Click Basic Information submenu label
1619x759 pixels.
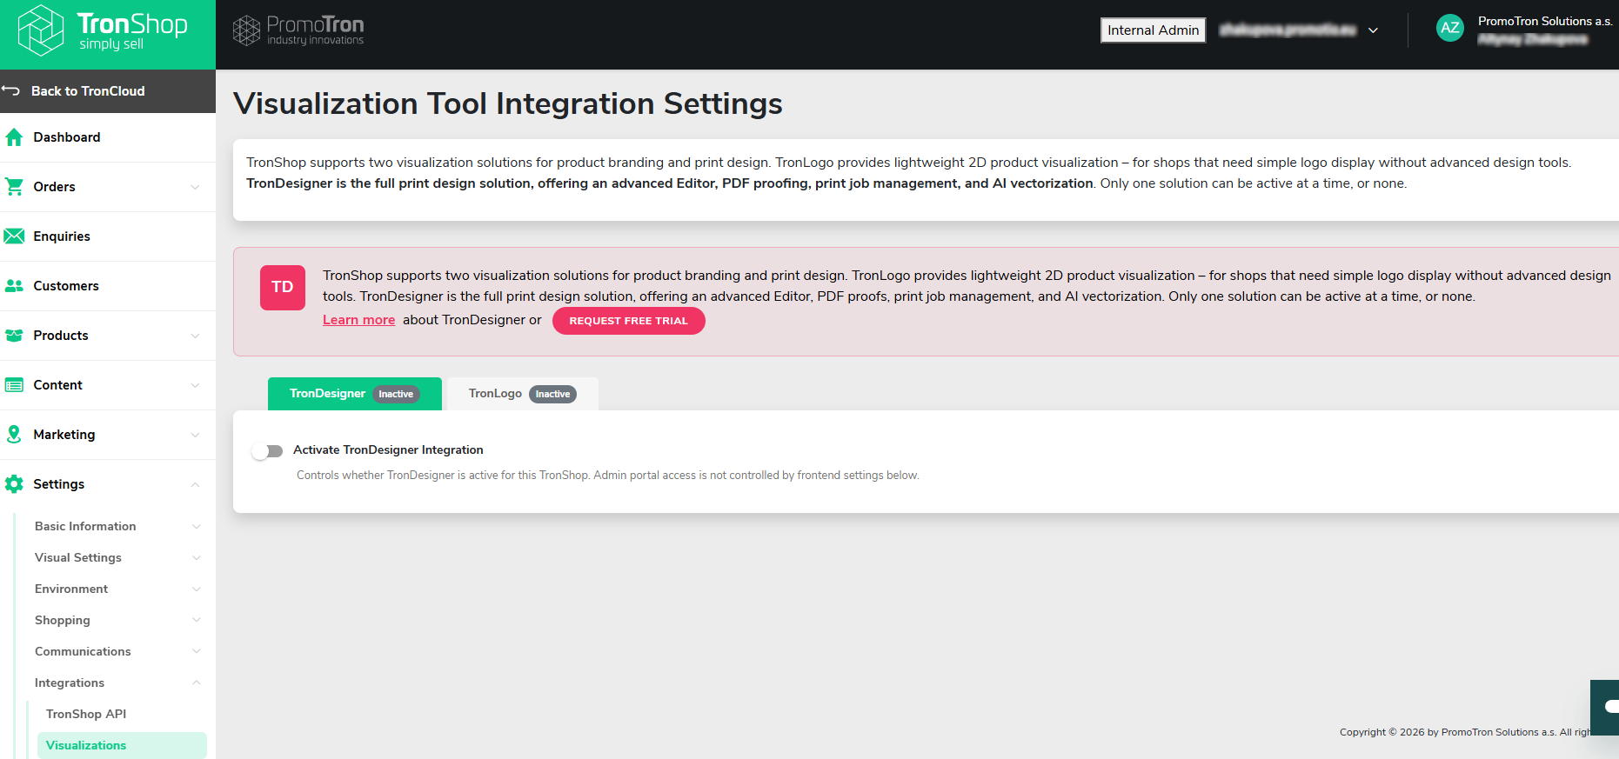point(85,526)
